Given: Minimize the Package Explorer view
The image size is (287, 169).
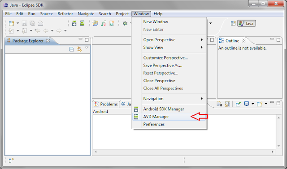Looking at the screenshot, I should [x=81, y=39].
